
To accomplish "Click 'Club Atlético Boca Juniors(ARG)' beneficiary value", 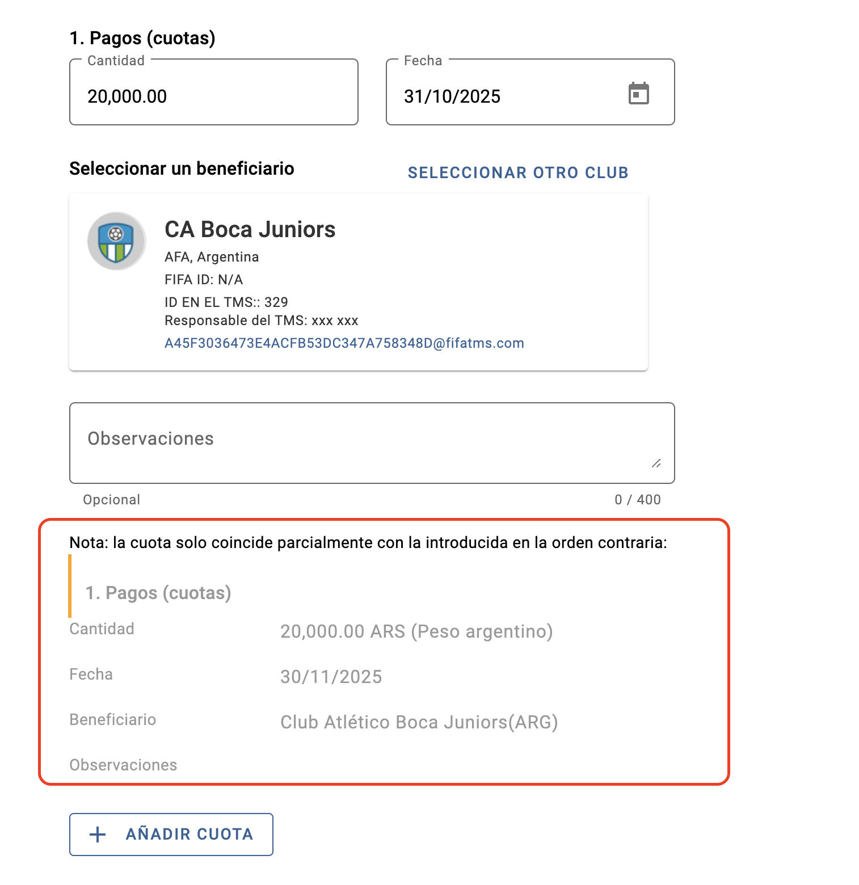I will point(419,722).
